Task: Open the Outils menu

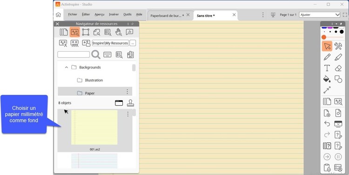Action: pyautogui.click(x=128, y=14)
